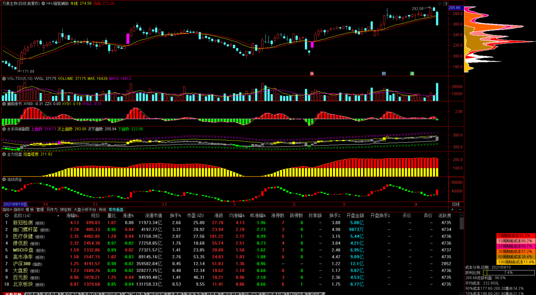Click the 财 marker icon on chart
536x295 pixels.
coord(384,74)
